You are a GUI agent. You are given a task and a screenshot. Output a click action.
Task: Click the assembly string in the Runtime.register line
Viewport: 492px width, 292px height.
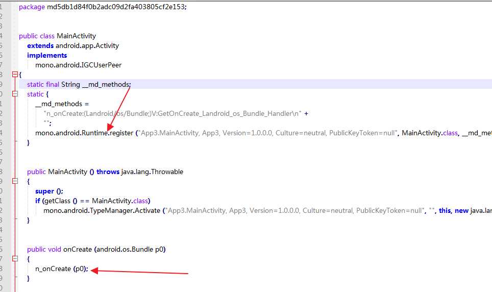coord(267,133)
